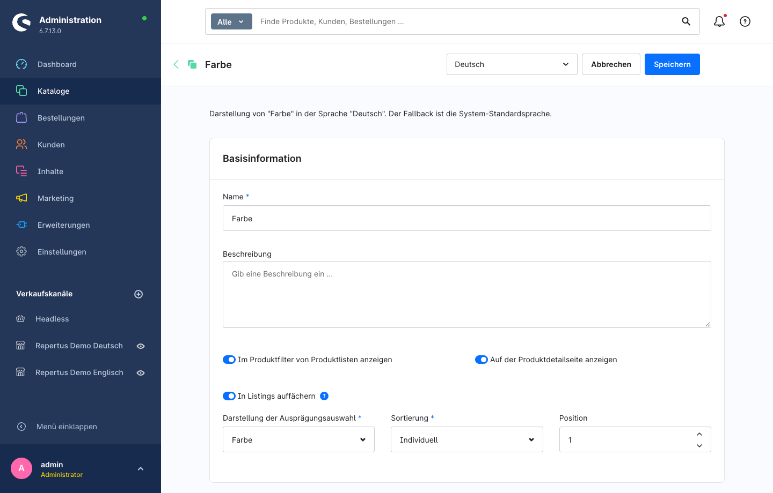Toggle In Listings auffächern switch
773x493 pixels.
229,396
